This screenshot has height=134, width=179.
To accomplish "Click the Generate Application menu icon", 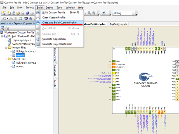I will [x=38, y=39].
